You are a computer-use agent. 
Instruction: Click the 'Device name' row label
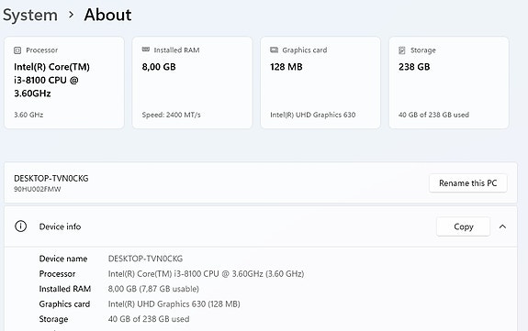tap(63, 259)
